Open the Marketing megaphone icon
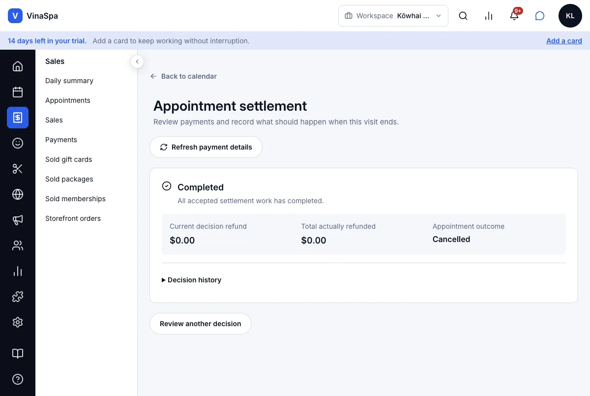 click(x=18, y=220)
